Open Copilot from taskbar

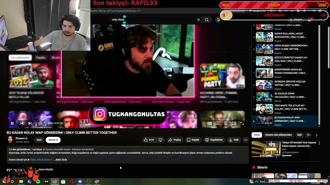tap(29, 182)
